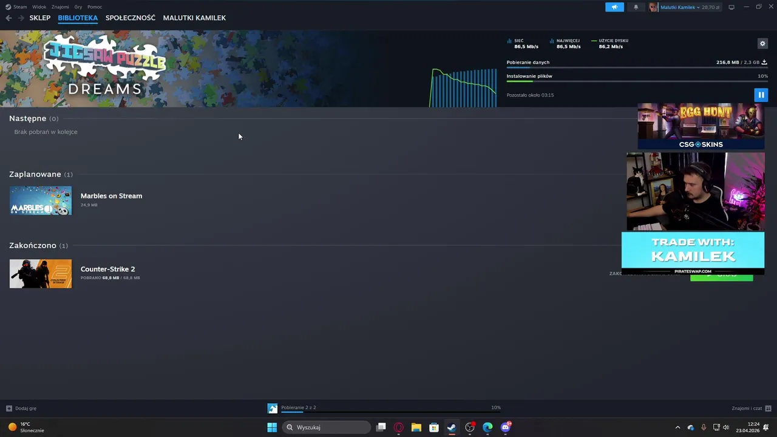Open the OBS taskbar icon

tap(469, 427)
